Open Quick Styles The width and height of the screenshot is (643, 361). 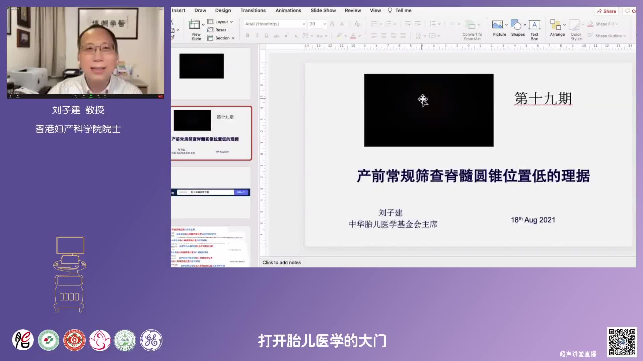(575, 25)
